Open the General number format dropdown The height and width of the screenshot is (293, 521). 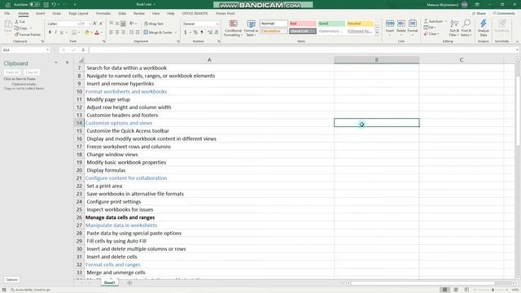click(217, 24)
